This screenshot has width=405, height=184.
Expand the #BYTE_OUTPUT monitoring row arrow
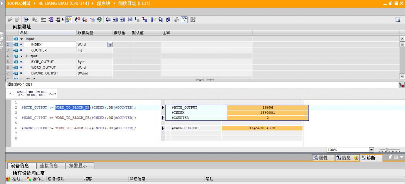[x=163, y=107]
